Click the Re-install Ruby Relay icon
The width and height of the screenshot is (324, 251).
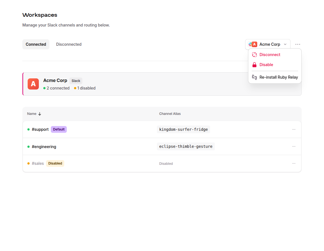pyautogui.click(x=254, y=77)
